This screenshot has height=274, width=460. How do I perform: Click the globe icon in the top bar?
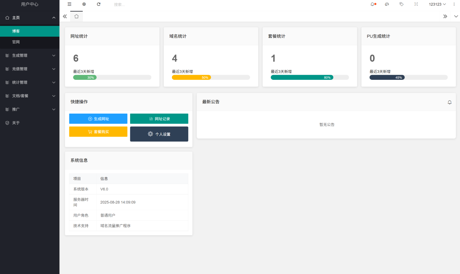(x=84, y=4)
